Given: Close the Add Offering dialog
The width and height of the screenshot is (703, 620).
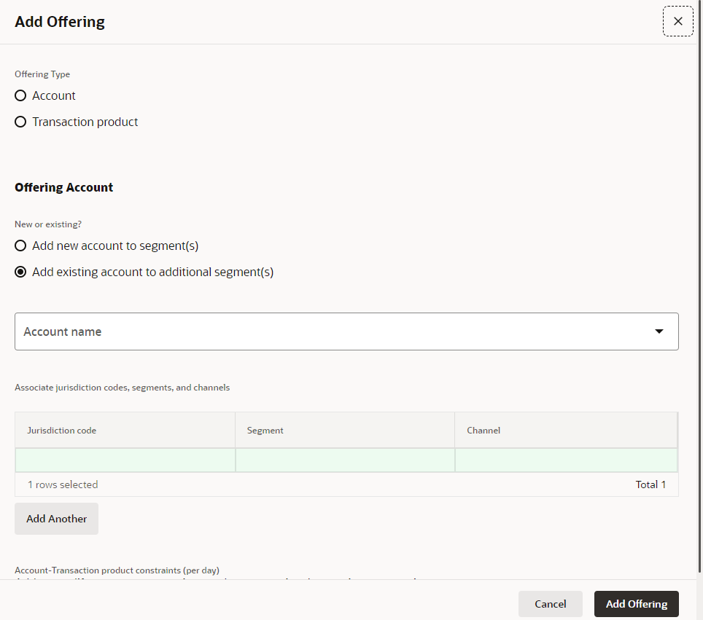Looking at the screenshot, I should (678, 21).
